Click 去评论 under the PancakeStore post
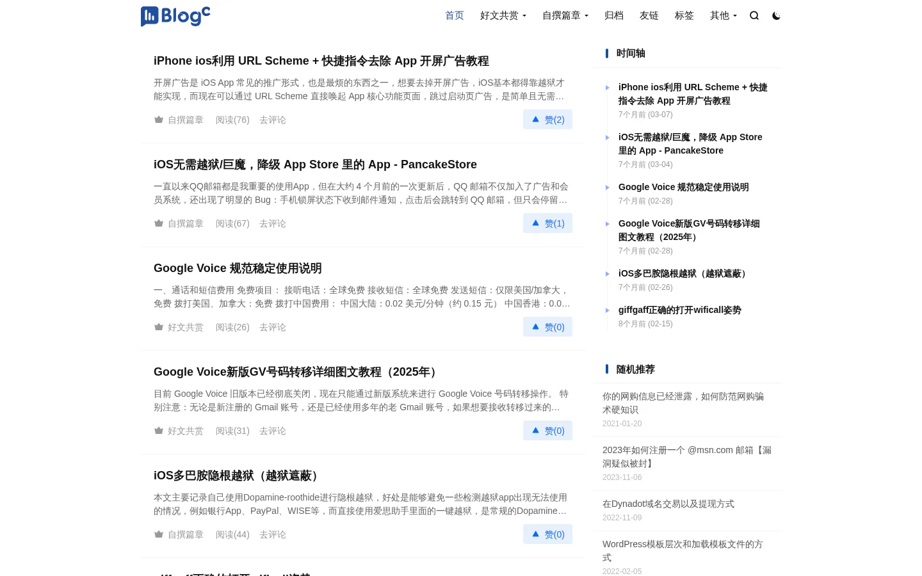The width and height of the screenshot is (922, 576). click(x=273, y=223)
